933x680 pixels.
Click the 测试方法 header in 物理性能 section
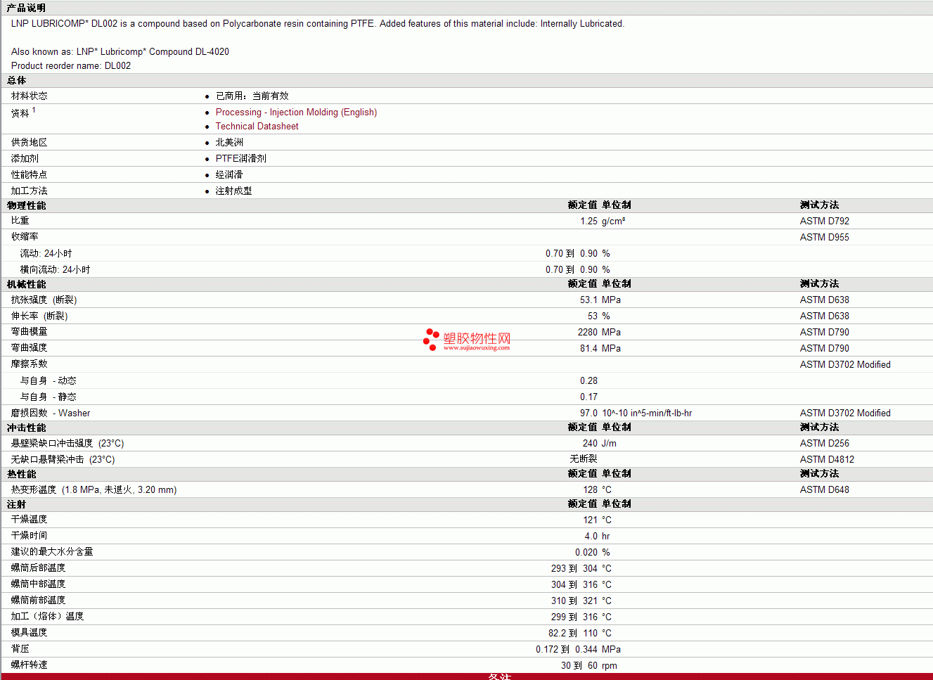(819, 205)
